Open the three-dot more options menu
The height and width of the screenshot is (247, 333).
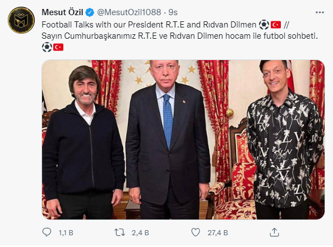coord(320,12)
